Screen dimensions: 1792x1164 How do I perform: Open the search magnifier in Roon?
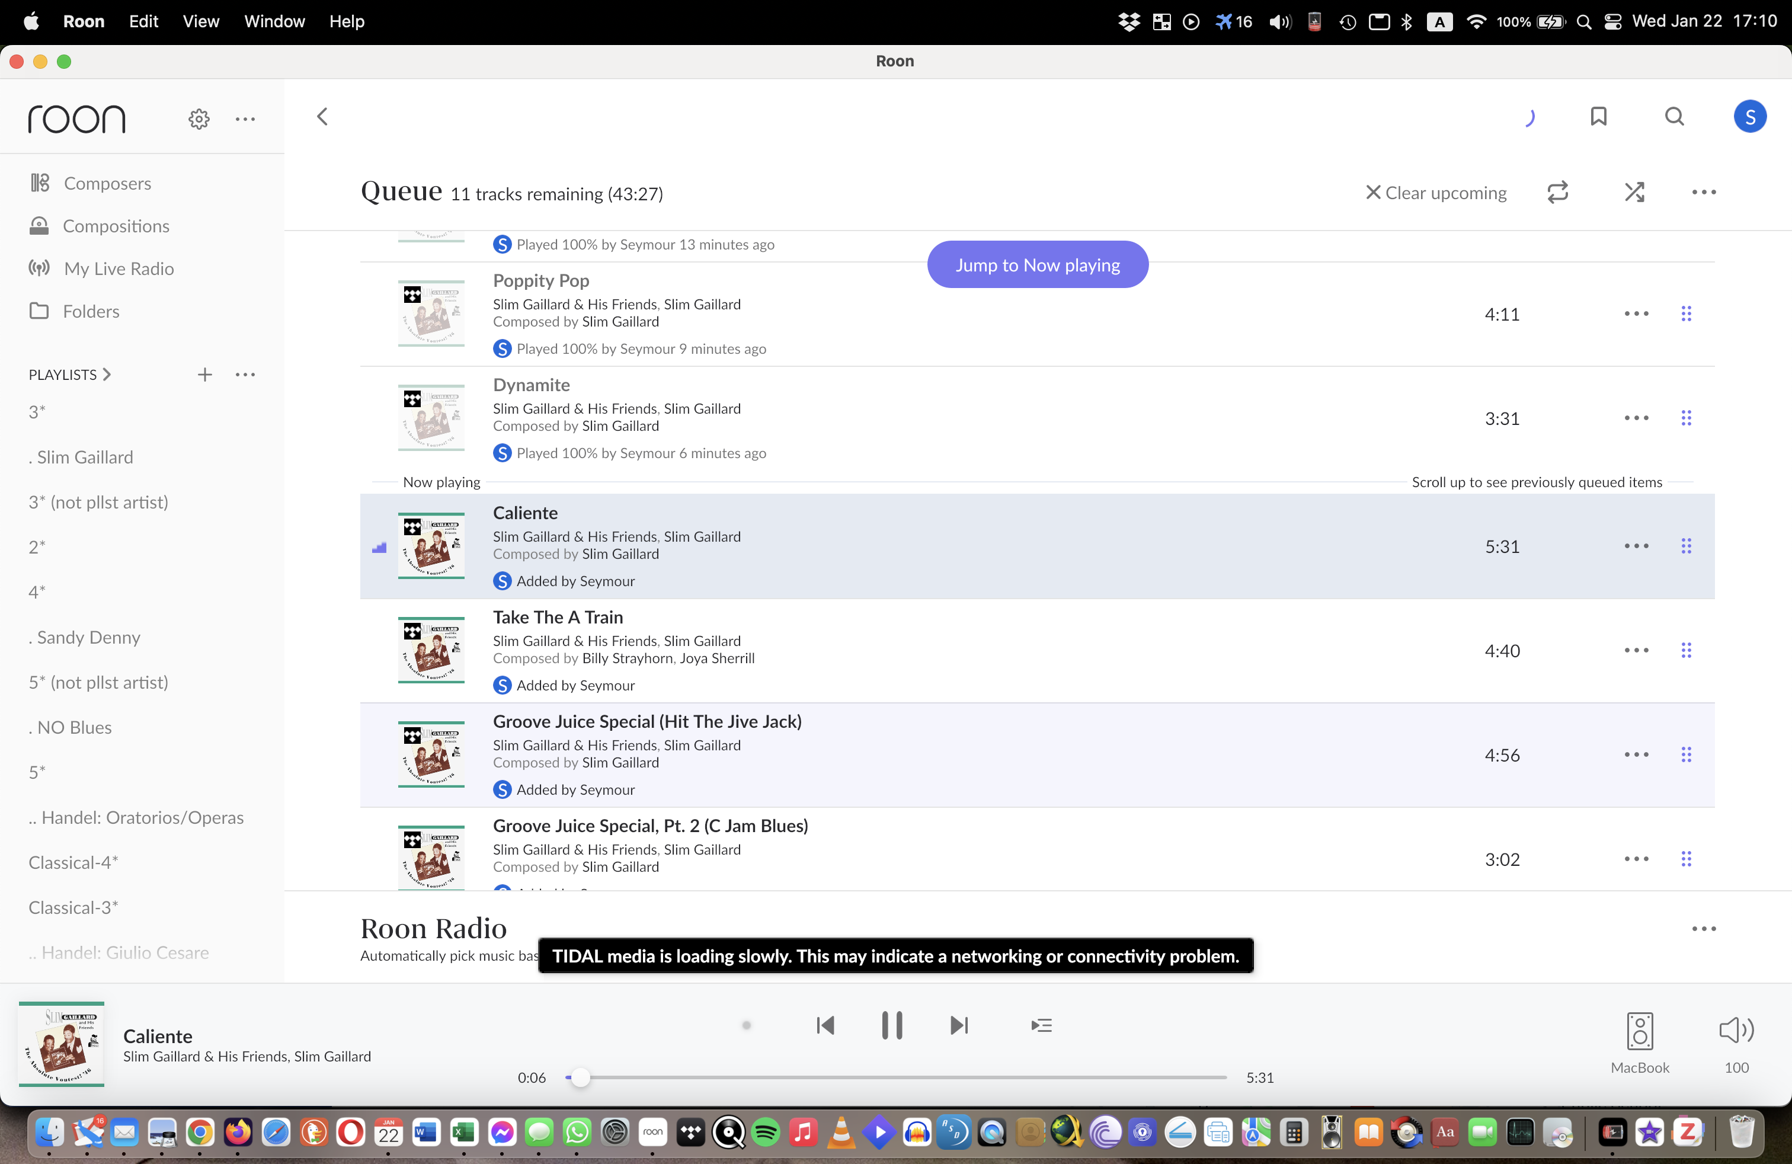pyautogui.click(x=1675, y=117)
